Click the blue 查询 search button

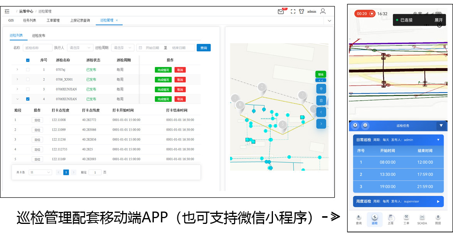coord(204,48)
